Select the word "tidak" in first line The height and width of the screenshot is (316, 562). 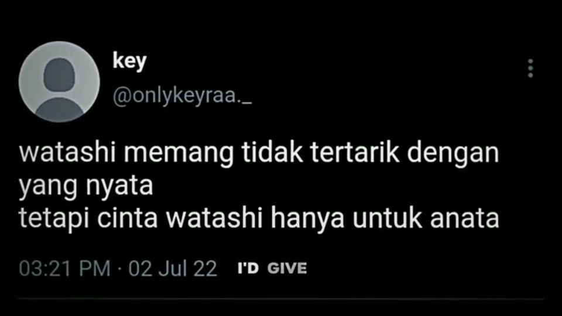(272, 153)
